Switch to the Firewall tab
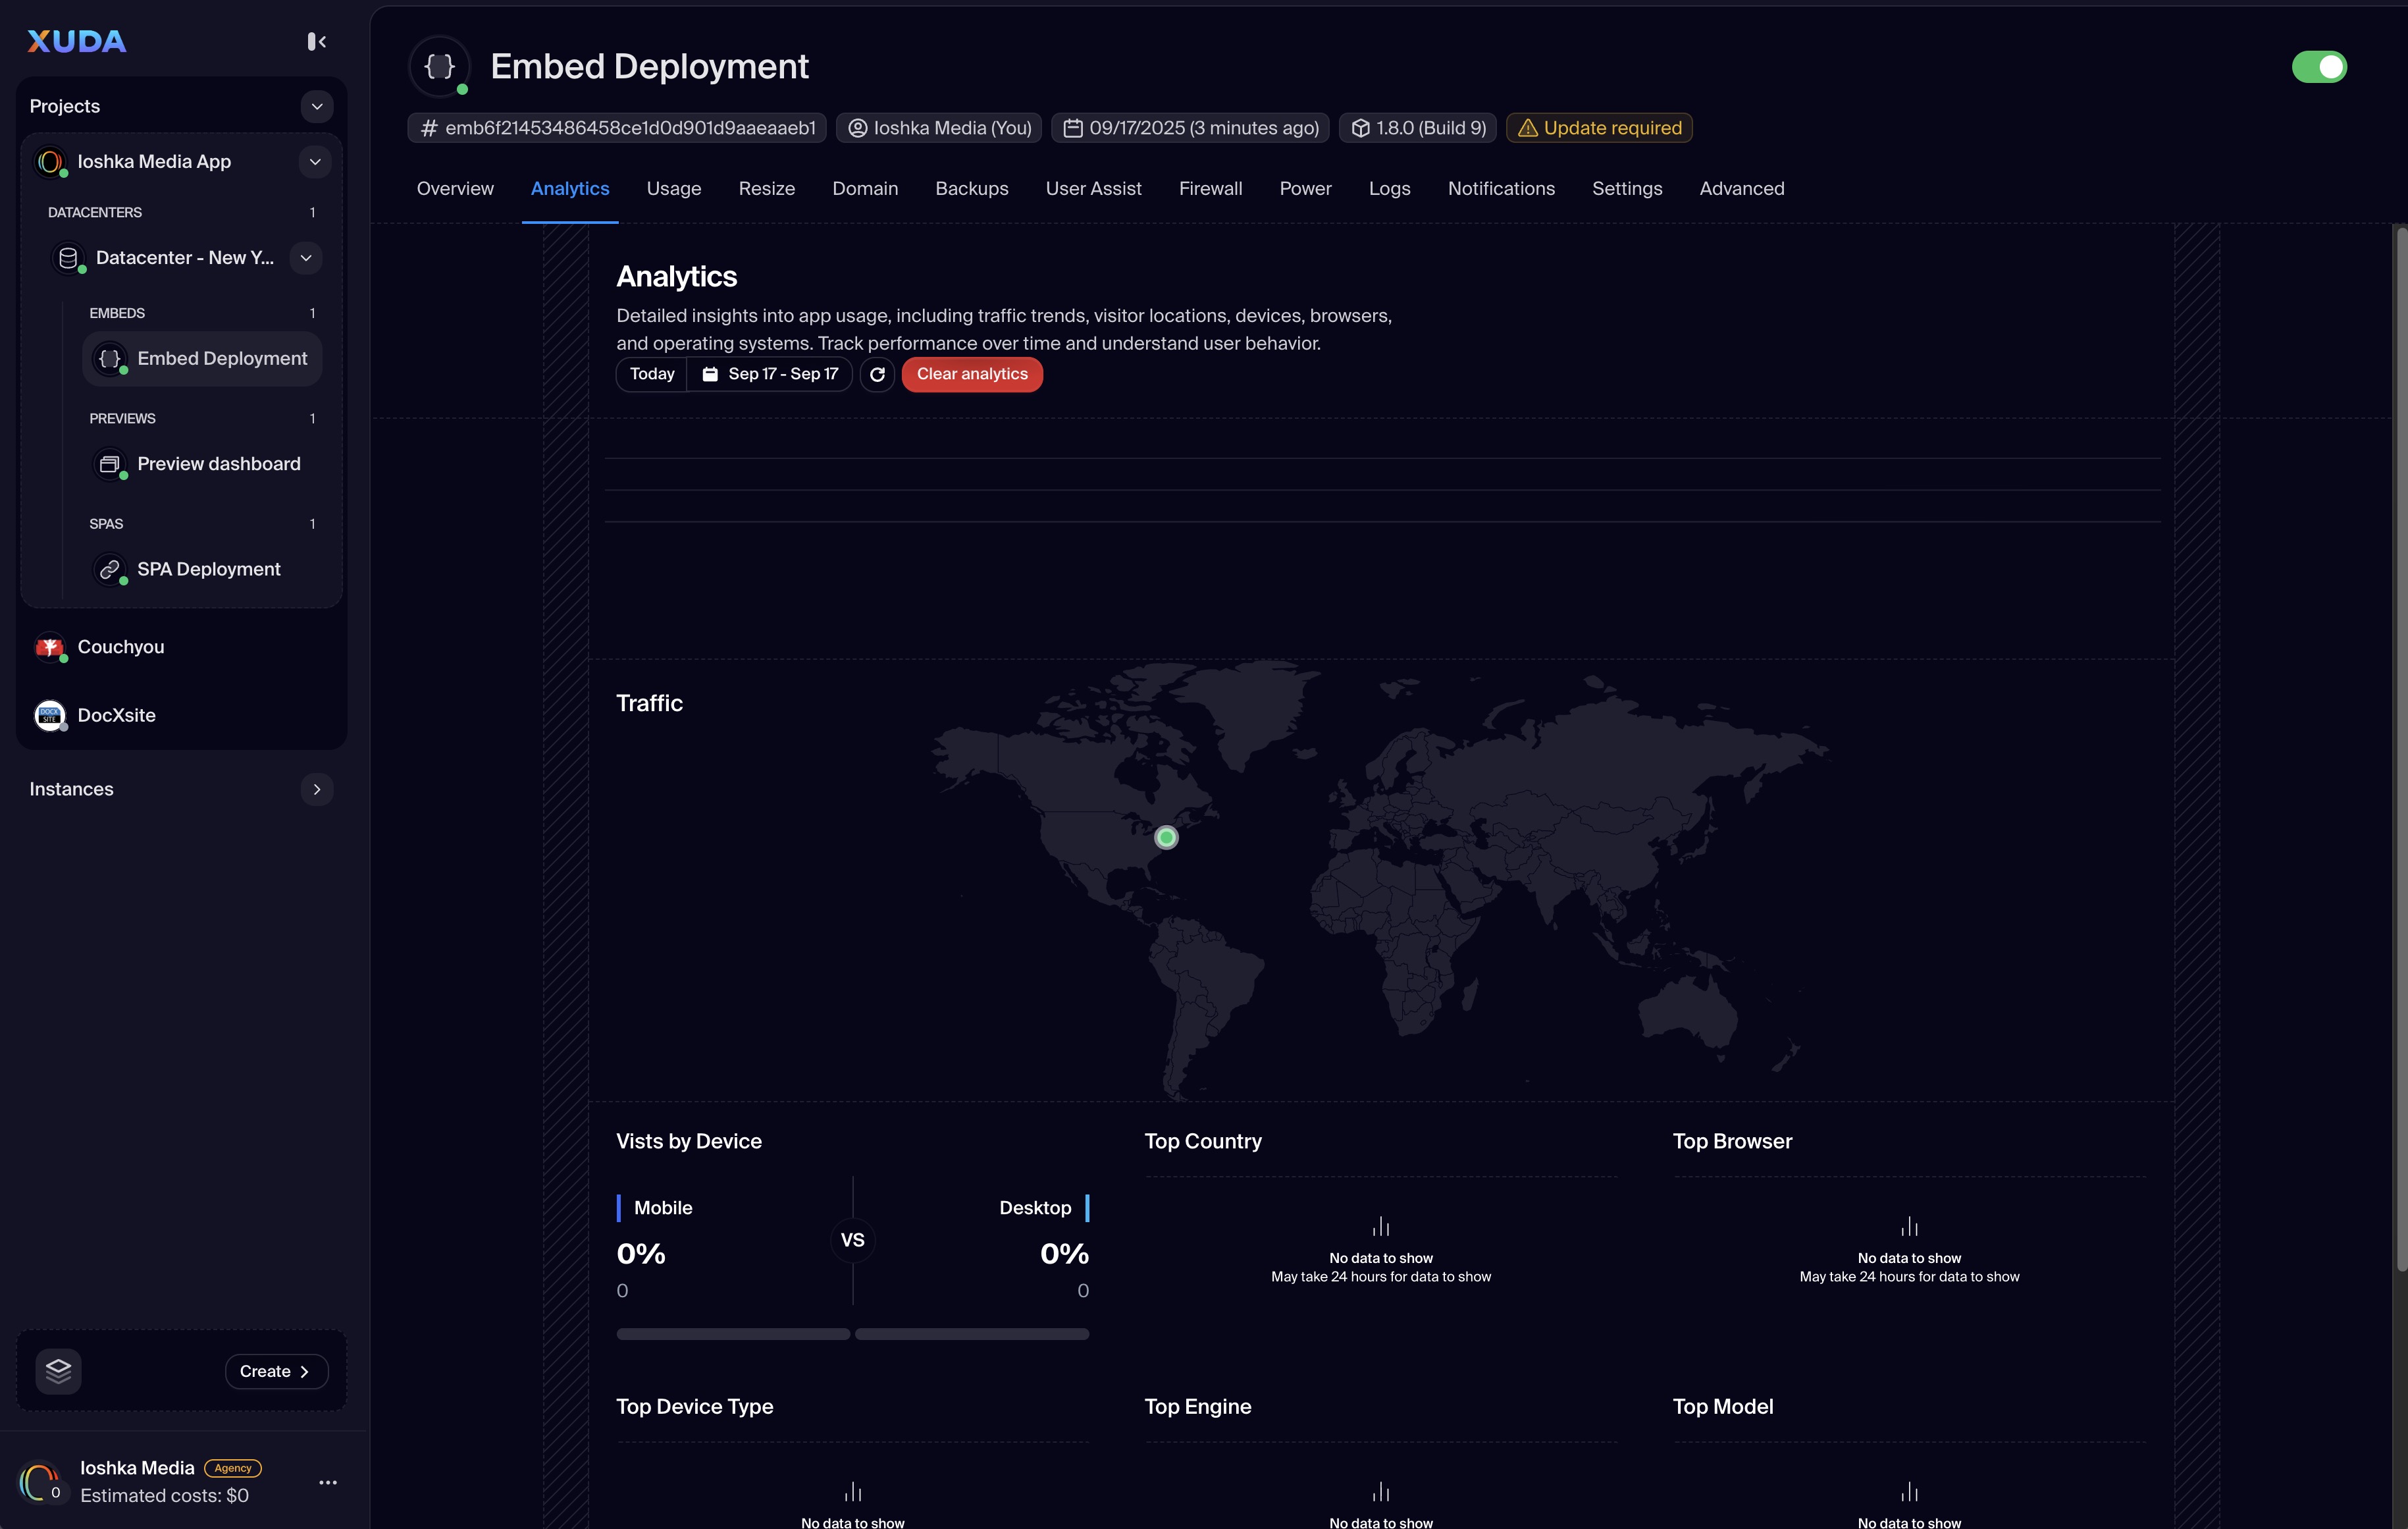This screenshot has width=2408, height=1529. (x=1210, y=189)
